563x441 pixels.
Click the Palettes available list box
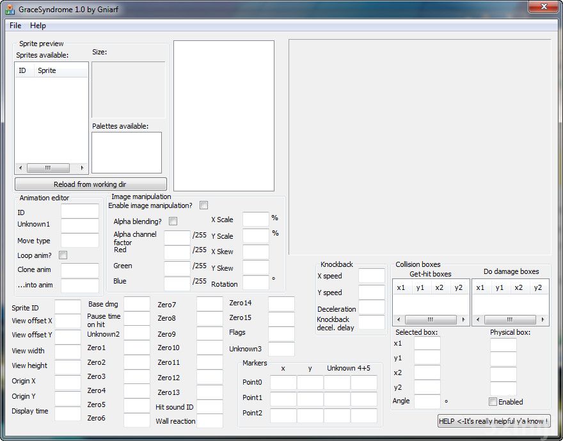coord(126,152)
